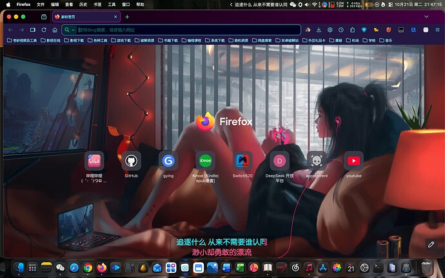445x278 pixels.
Task: Open the 书签 menu
Action: 97,5
